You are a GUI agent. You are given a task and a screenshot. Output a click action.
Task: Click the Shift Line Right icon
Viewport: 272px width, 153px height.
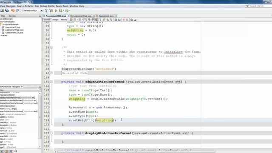click(119, 20)
